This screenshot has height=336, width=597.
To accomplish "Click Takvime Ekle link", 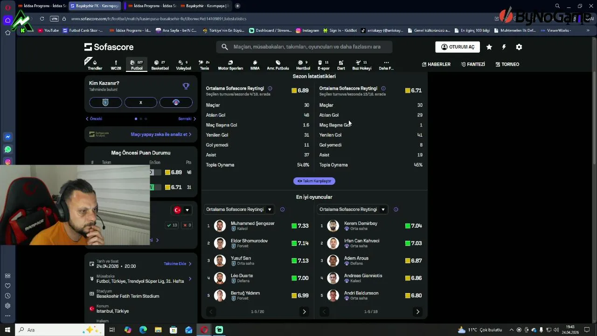I will pyautogui.click(x=178, y=264).
